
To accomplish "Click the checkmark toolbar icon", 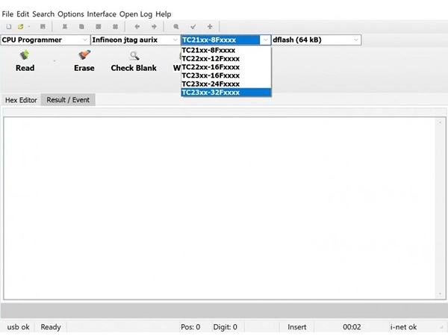I will click(193, 26).
